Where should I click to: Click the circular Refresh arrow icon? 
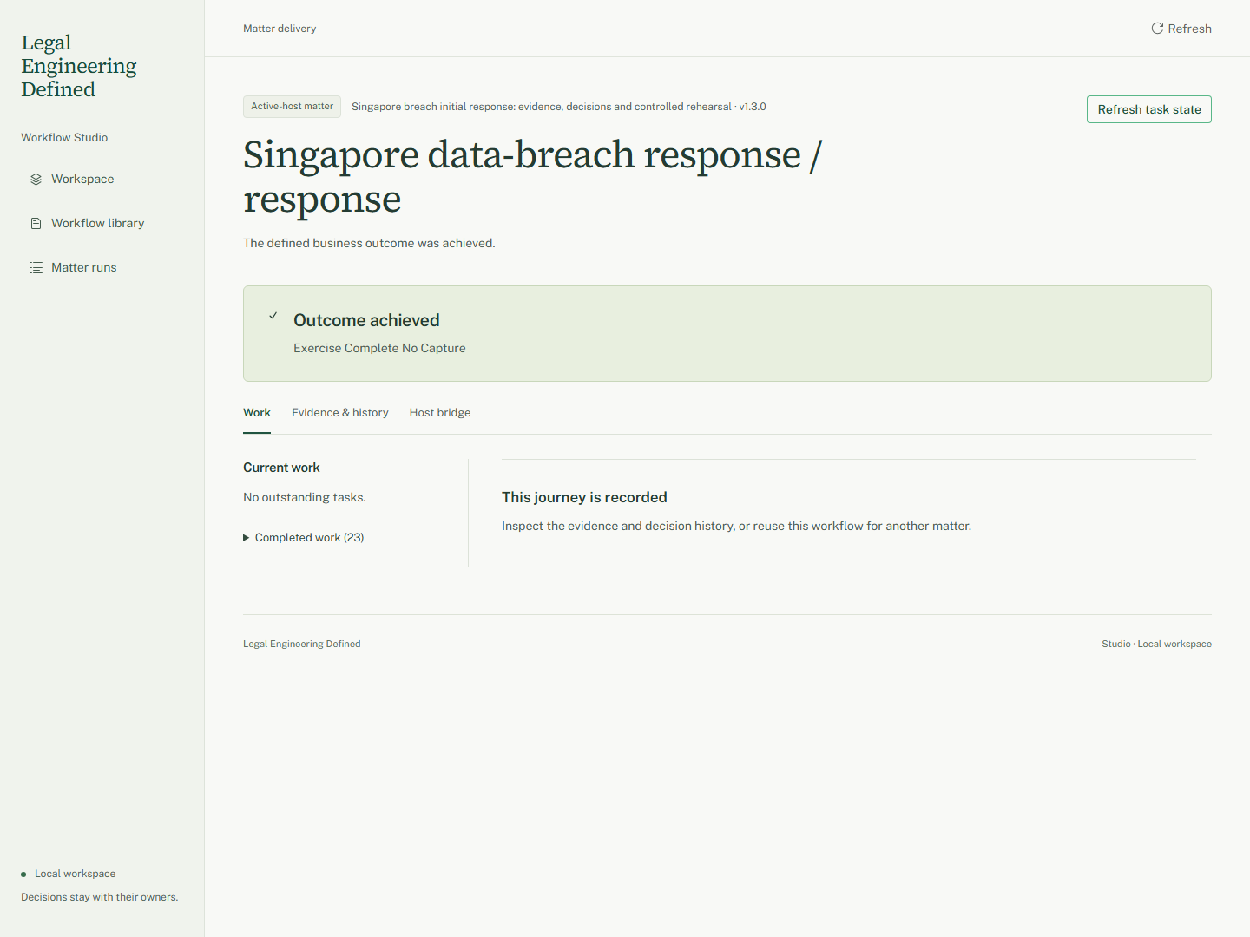click(1157, 29)
